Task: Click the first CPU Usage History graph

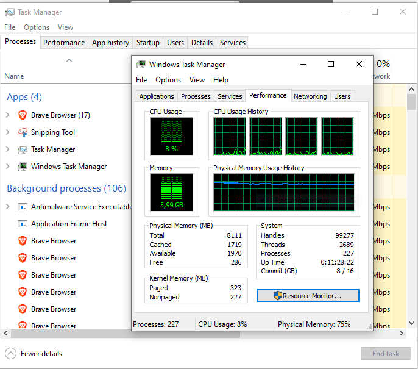Action: (230, 136)
